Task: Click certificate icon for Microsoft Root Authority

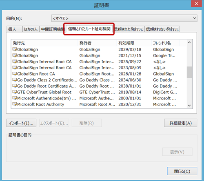Action: click(15, 104)
